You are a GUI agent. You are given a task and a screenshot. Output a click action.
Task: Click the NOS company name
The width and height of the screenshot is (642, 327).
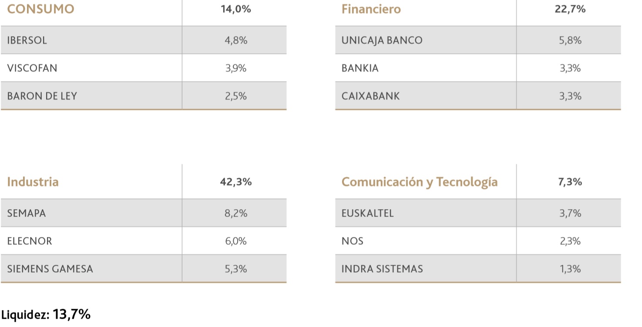tap(352, 241)
